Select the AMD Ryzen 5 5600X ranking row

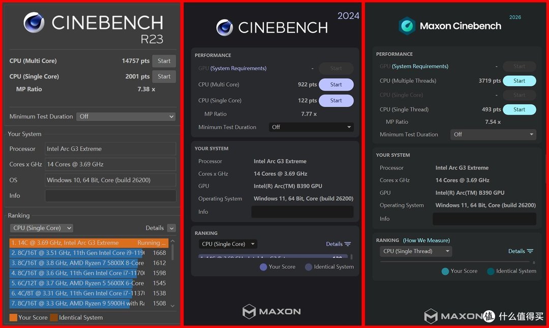pyautogui.click(x=89, y=283)
